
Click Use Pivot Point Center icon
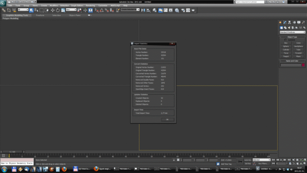80,10
